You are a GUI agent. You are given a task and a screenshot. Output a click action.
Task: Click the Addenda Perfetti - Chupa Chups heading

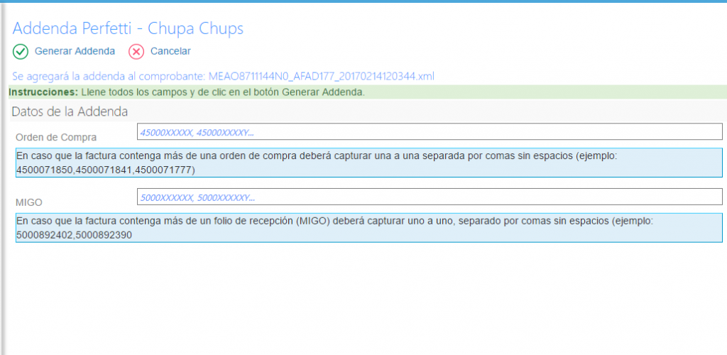[128, 28]
